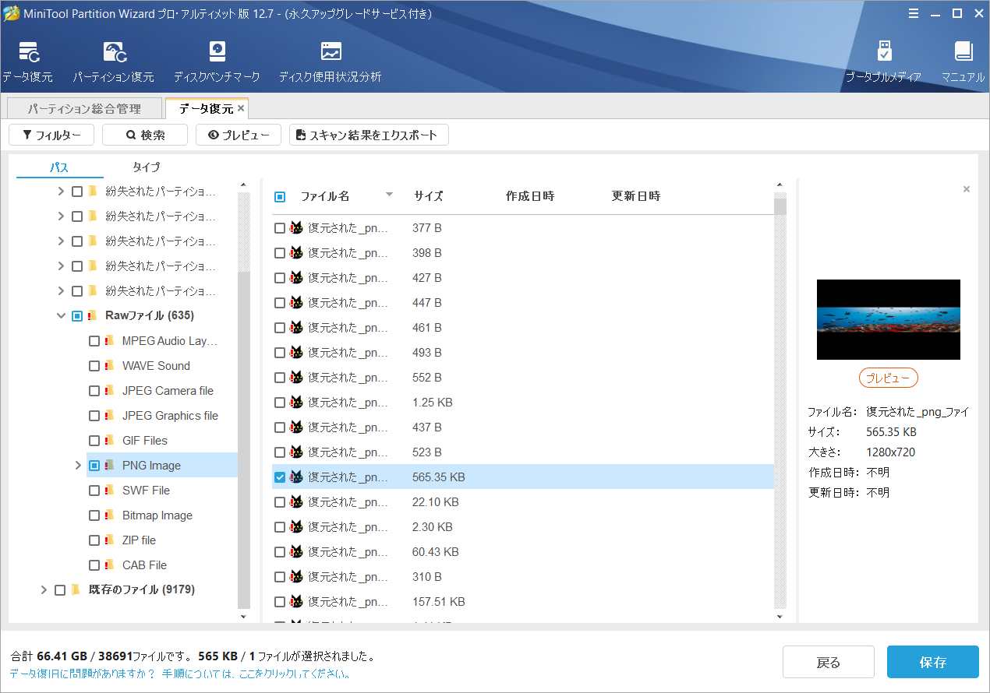Select the 157.51 KB file row

[x=523, y=602]
